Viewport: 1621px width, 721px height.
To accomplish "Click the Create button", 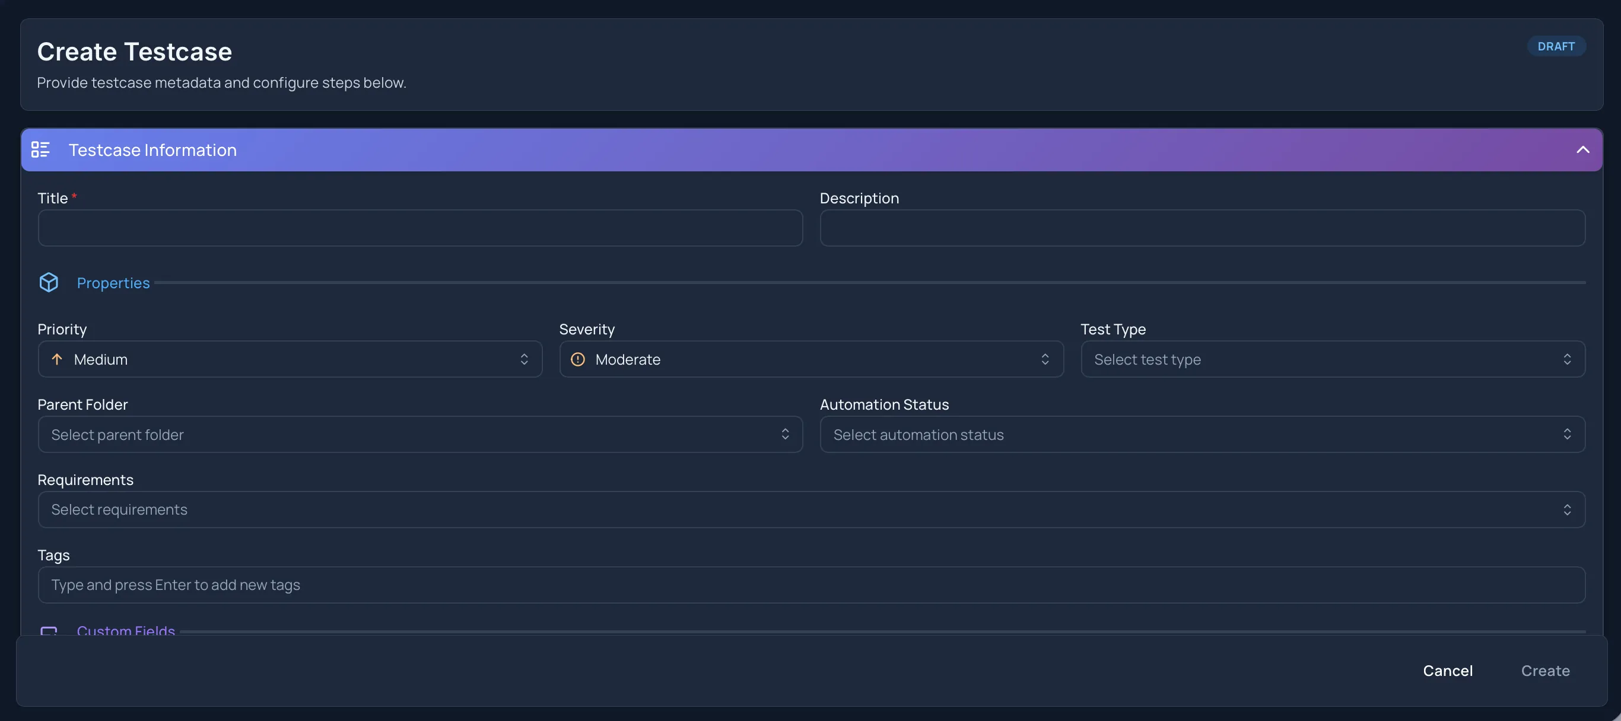I will click(x=1545, y=671).
